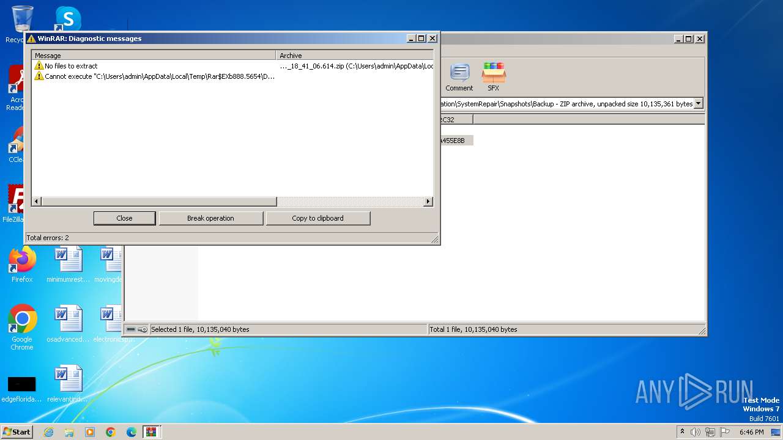Open the Recycle Bin desktop icon
This screenshot has width=783, height=440.
(22, 24)
